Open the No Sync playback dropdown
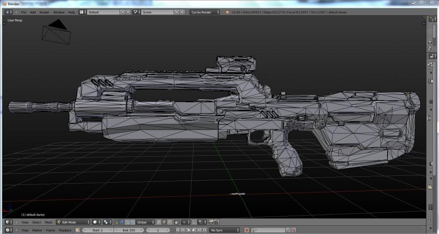439x234 pixels. tap(225, 230)
